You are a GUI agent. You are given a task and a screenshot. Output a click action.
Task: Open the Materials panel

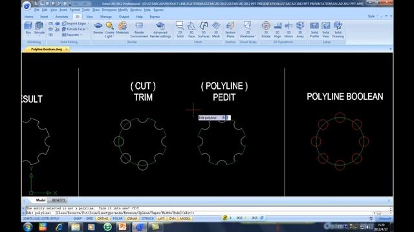pyautogui.click(x=122, y=28)
